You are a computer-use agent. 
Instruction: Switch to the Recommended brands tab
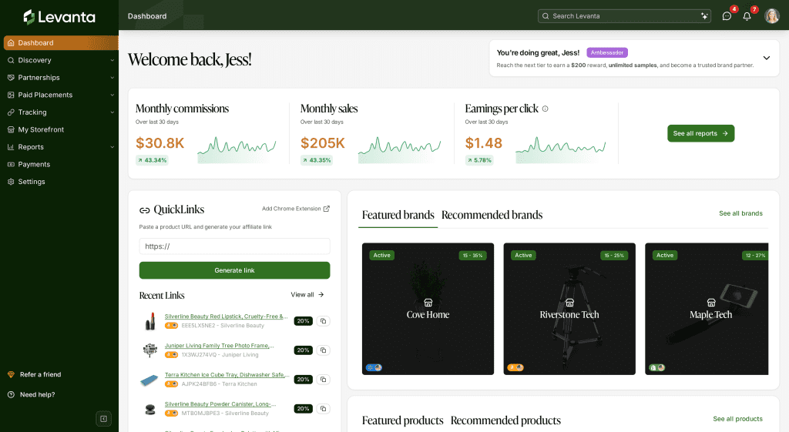(x=492, y=216)
